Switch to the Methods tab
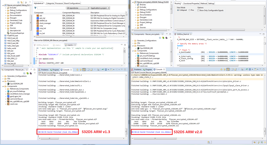Viewport: 267px width, 145px height. pos(204,3)
